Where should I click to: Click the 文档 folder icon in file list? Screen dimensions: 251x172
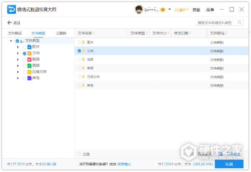[x=83, y=51]
